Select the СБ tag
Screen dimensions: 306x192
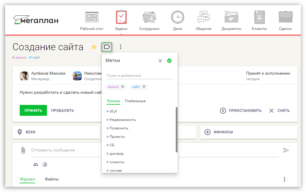coord(111,145)
